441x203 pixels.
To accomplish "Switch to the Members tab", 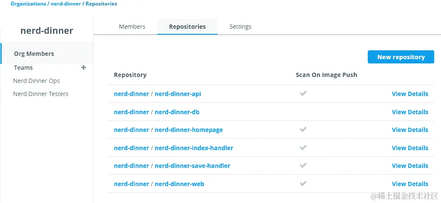I will click(x=132, y=27).
